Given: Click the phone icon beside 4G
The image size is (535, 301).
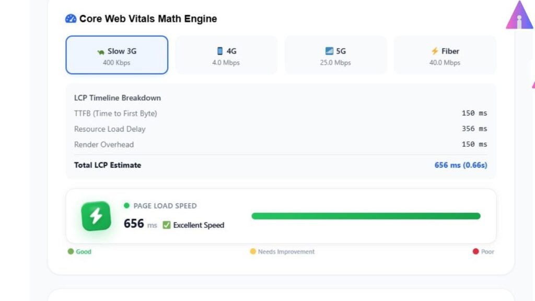Looking at the screenshot, I should (220, 51).
